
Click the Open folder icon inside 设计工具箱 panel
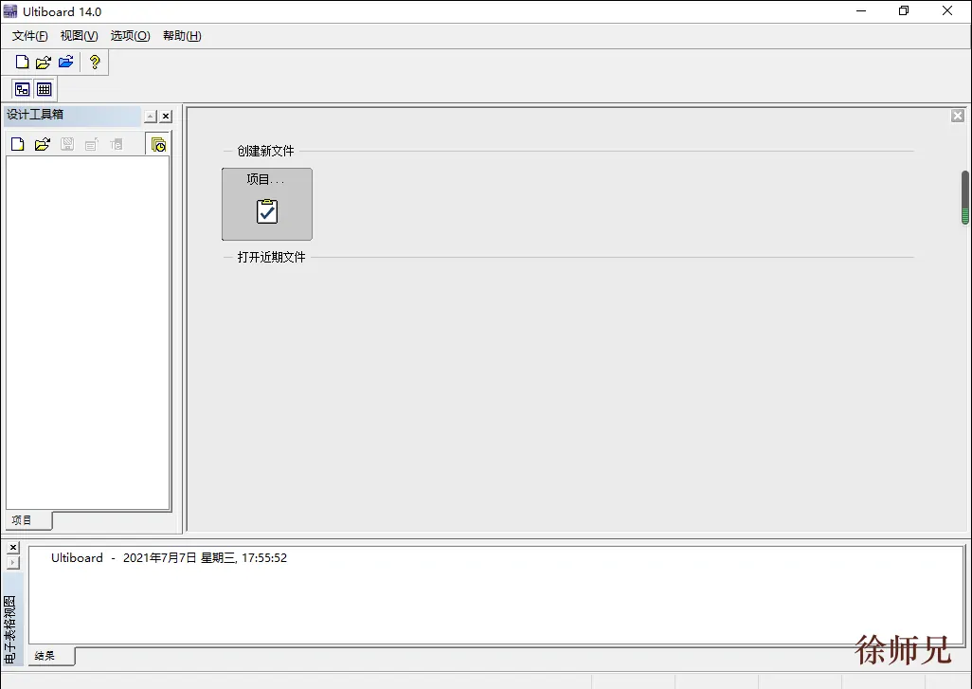tap(42, 144)
